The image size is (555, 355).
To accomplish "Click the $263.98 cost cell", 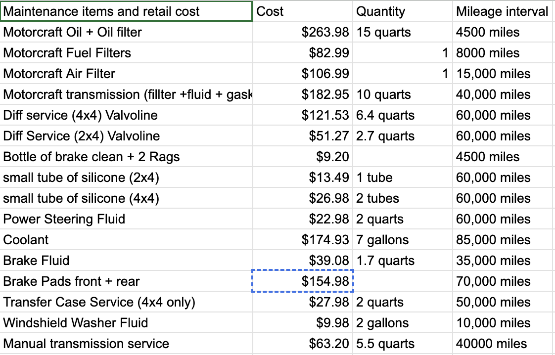I will [303, 32].
